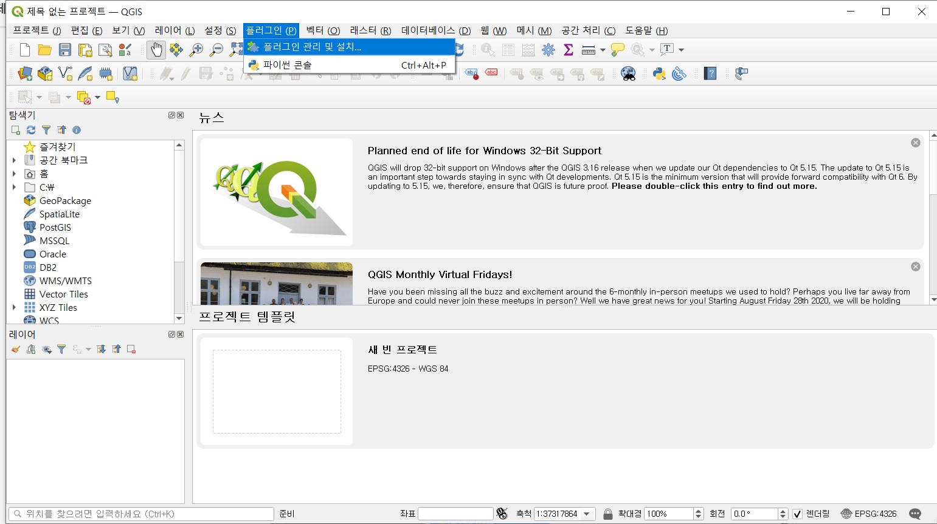Select the Text Annotation tool

coord(667,49)
